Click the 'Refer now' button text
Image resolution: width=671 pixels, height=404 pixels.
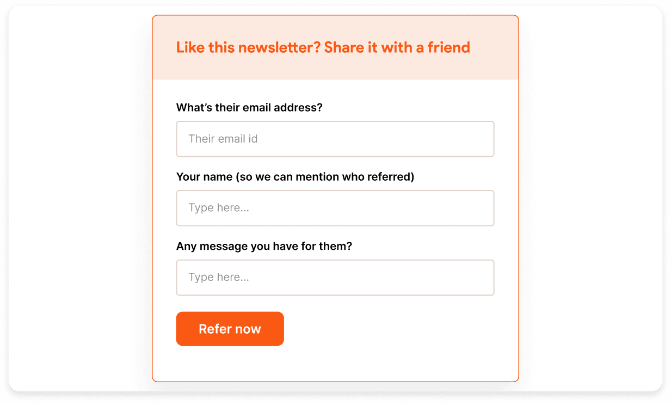tap(230, 328)
